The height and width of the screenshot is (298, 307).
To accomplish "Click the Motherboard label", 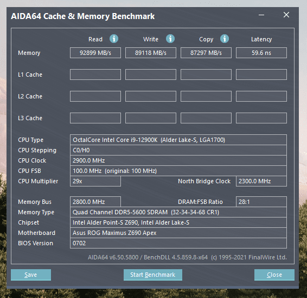I will coord(37,233).
